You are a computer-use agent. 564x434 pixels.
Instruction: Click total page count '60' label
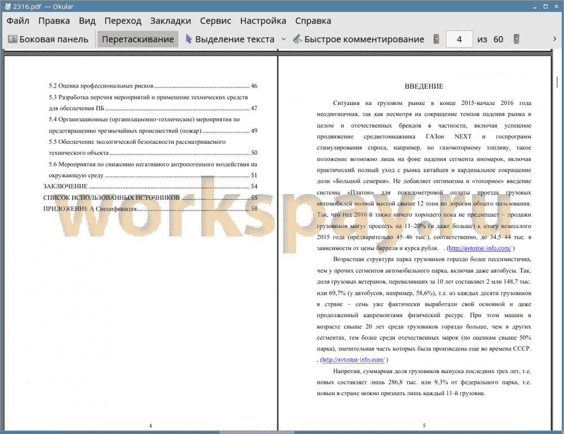tap(498, 40)
